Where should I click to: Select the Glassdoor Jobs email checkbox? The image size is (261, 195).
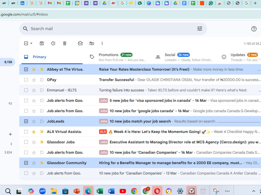(26, 142)
